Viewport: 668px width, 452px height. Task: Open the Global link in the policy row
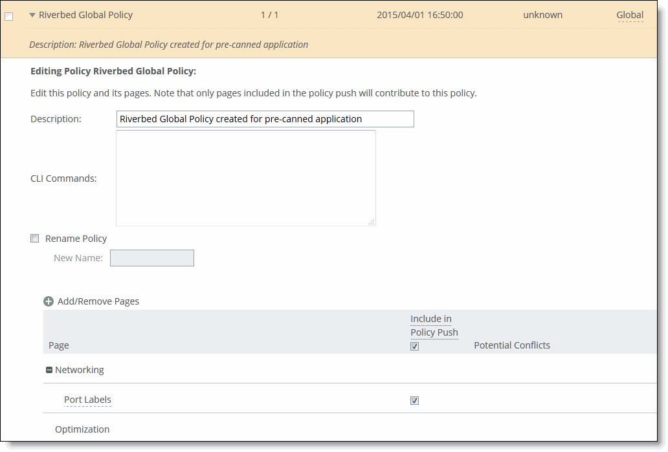point(630,15)
